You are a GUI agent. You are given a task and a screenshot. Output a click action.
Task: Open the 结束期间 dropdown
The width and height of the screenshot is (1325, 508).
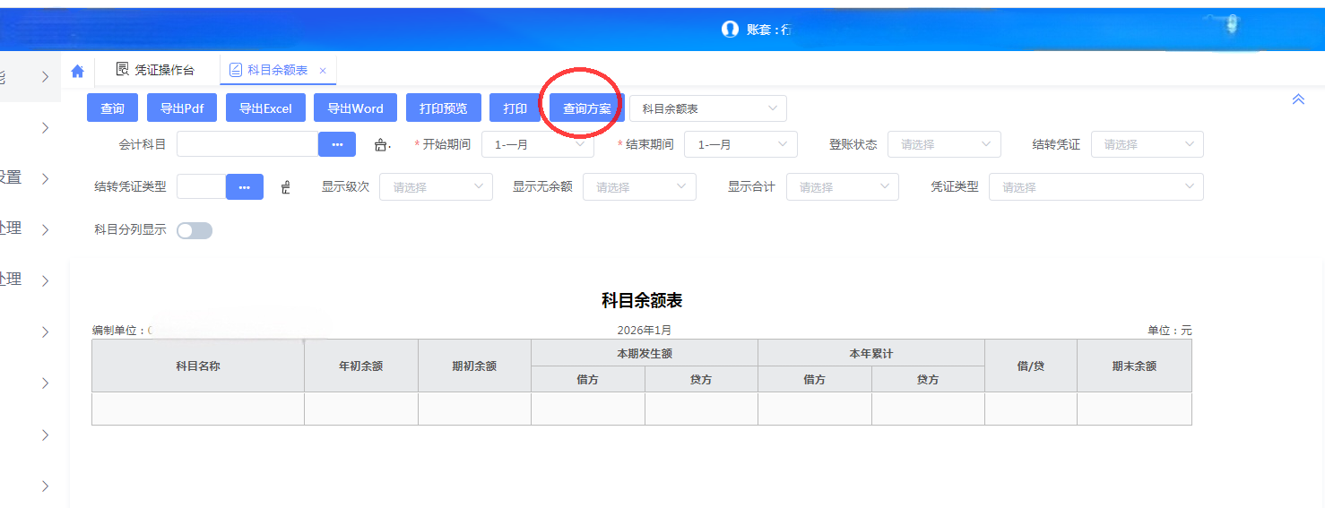click(x=740, y=144)
